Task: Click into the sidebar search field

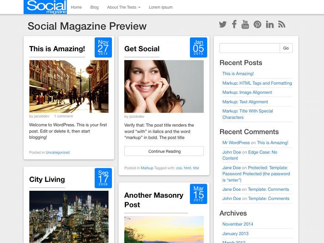Action: click(x=249, y=48)
